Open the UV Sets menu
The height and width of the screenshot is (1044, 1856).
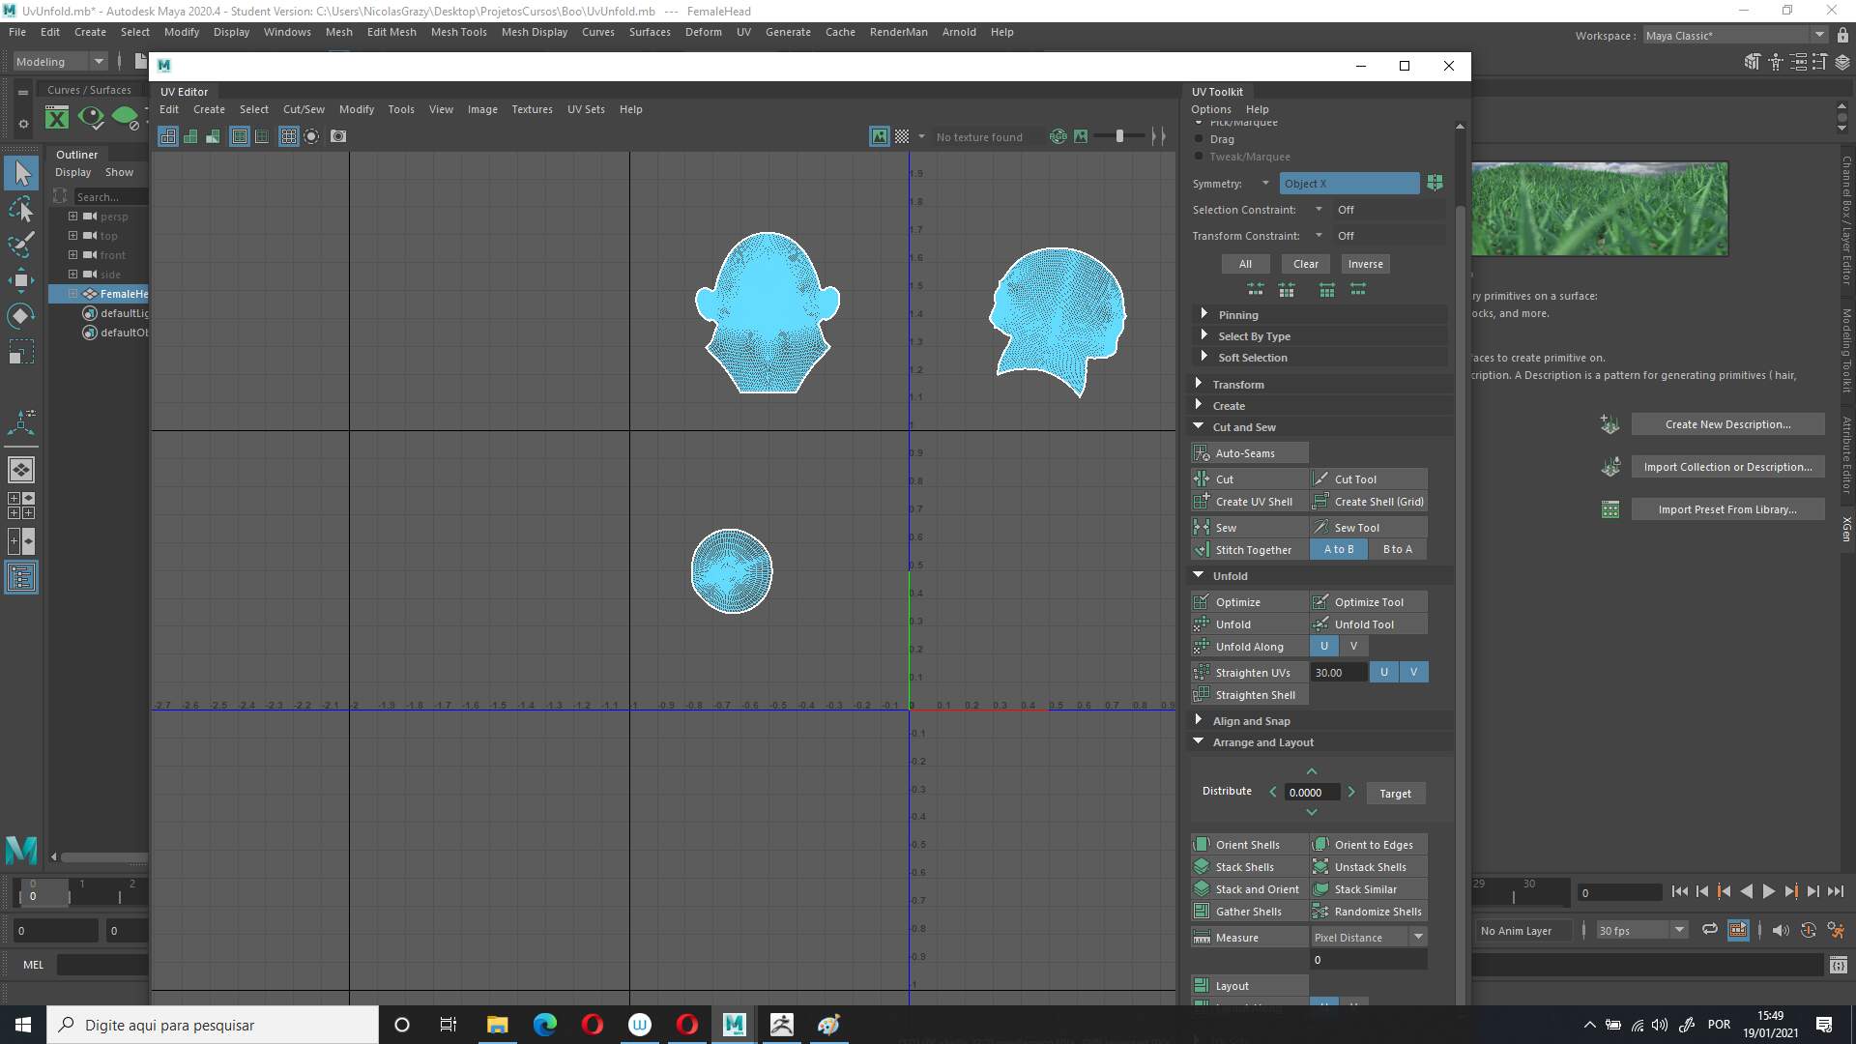[x=586, y=109]
